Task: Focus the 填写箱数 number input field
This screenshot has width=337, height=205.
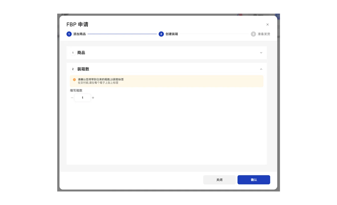Action: tap(82, 98)
